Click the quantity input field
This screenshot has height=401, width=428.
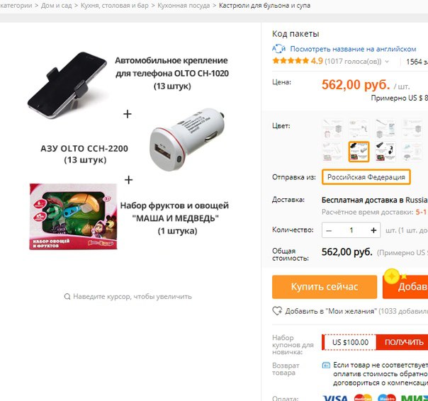coord(351,230)
